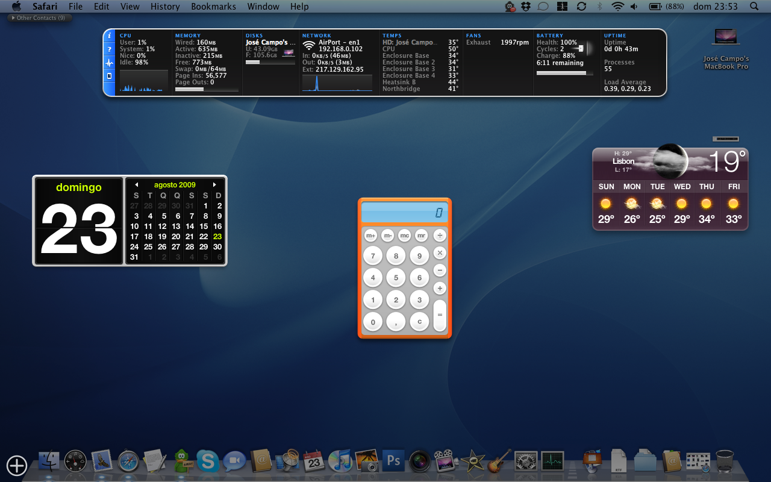Open Adium green duck icon in Dock

pyautogui.click(x=182, y=461)
